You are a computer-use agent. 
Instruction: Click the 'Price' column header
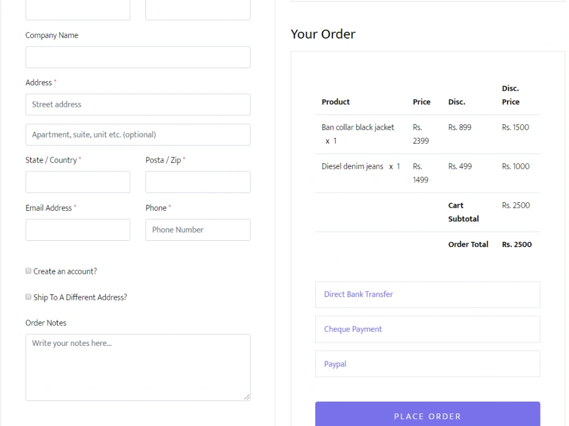point(422,102)
